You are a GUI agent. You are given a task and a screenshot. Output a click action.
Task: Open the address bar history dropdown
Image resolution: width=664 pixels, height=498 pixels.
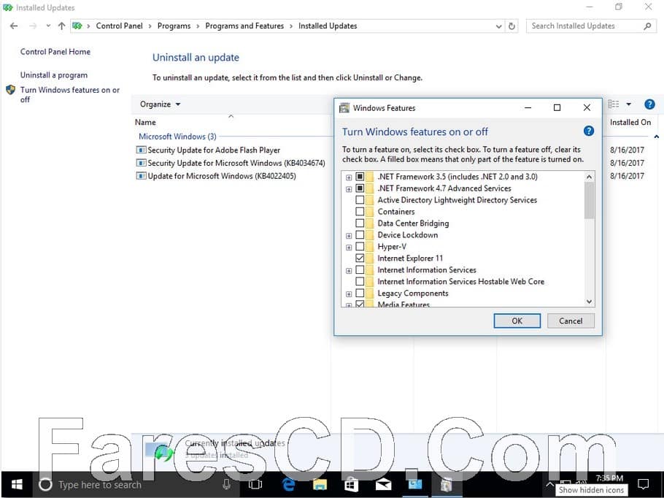(498, 26)
